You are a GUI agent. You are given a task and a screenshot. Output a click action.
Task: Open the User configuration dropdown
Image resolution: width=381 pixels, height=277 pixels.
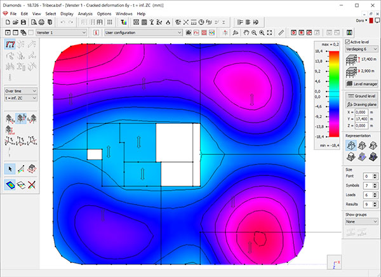click(x=144, y=32)
